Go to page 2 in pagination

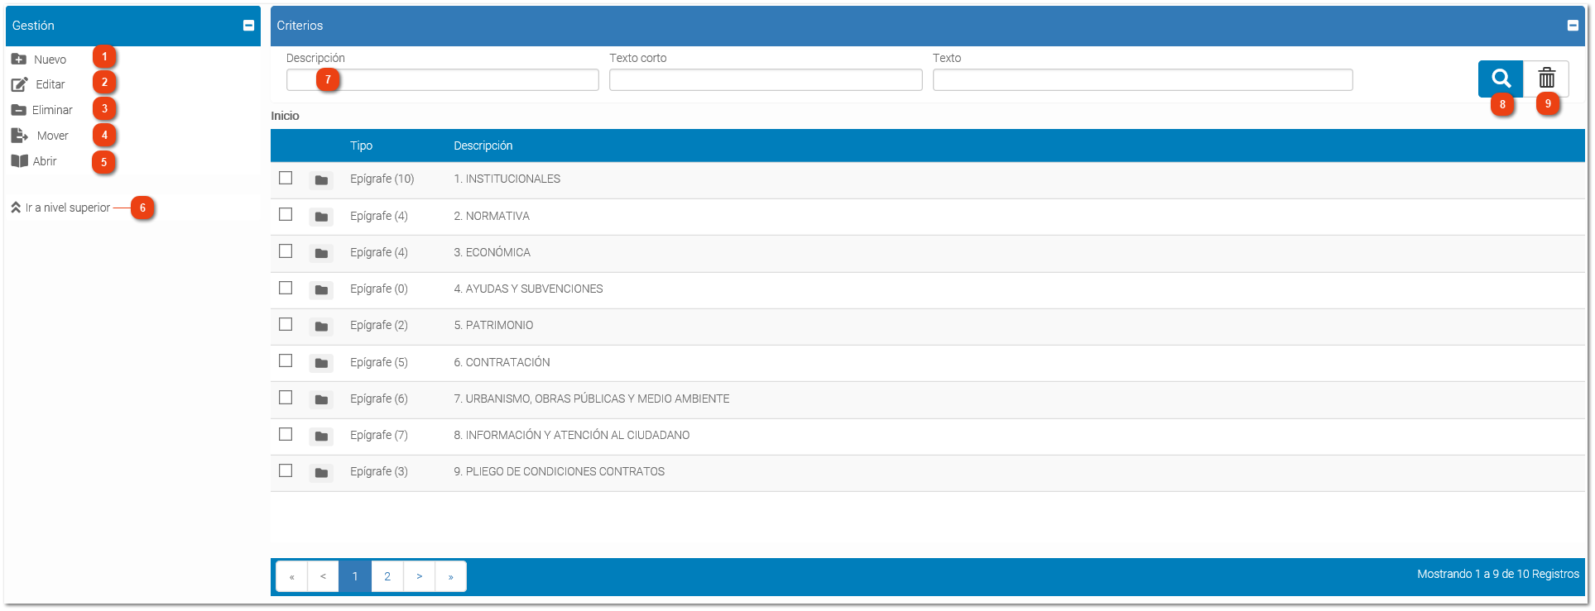pyautogui.click(x=387, y=576)
